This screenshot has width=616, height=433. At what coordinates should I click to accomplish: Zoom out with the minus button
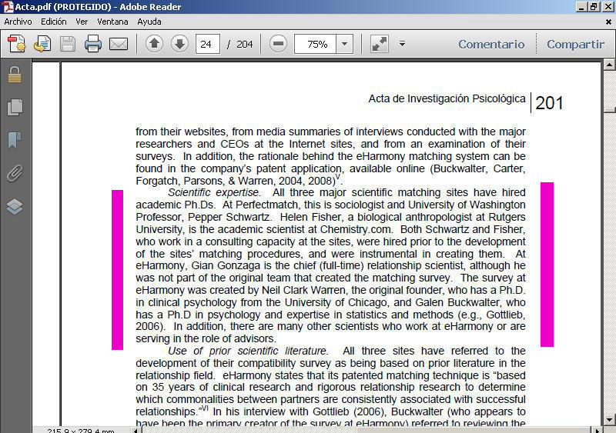point(278,44)
